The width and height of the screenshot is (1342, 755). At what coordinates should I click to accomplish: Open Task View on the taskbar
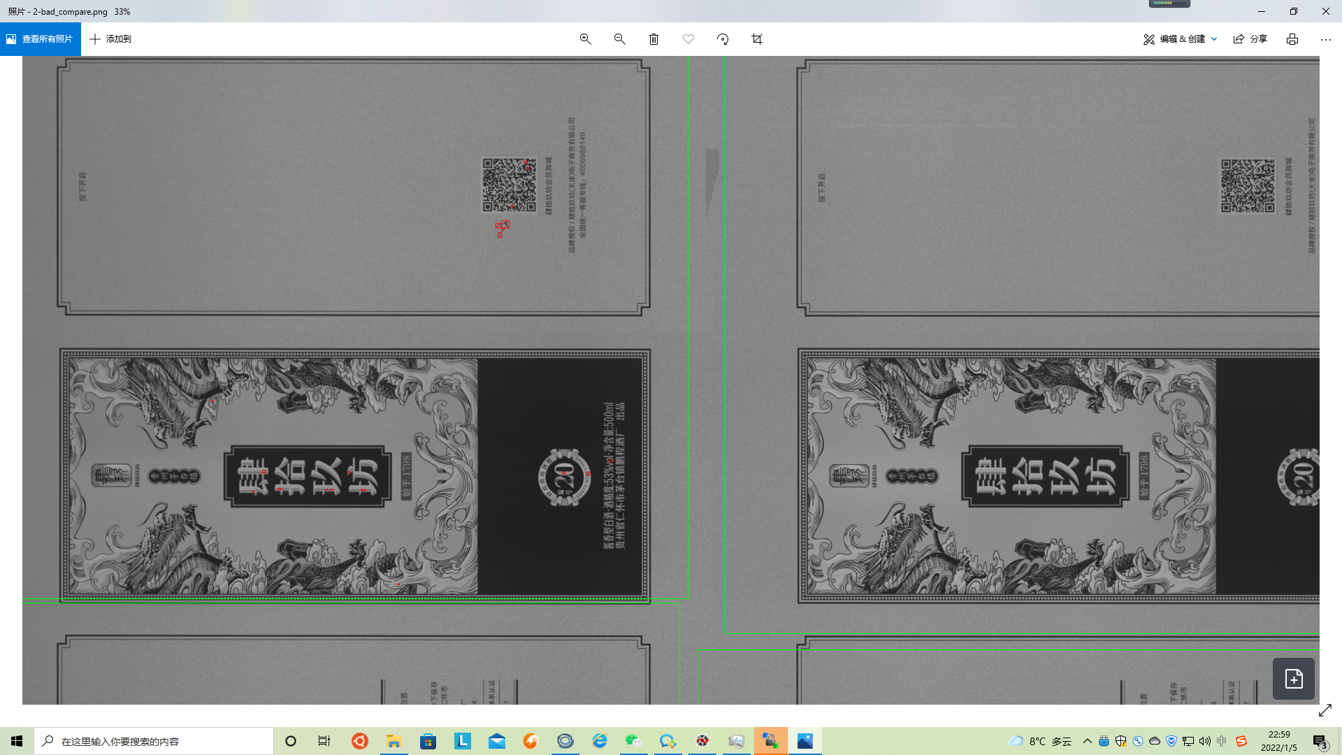[x=324, y=741]
